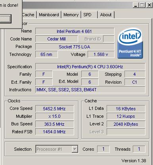Minimize the CPU-Z window

tap(136, 5)
